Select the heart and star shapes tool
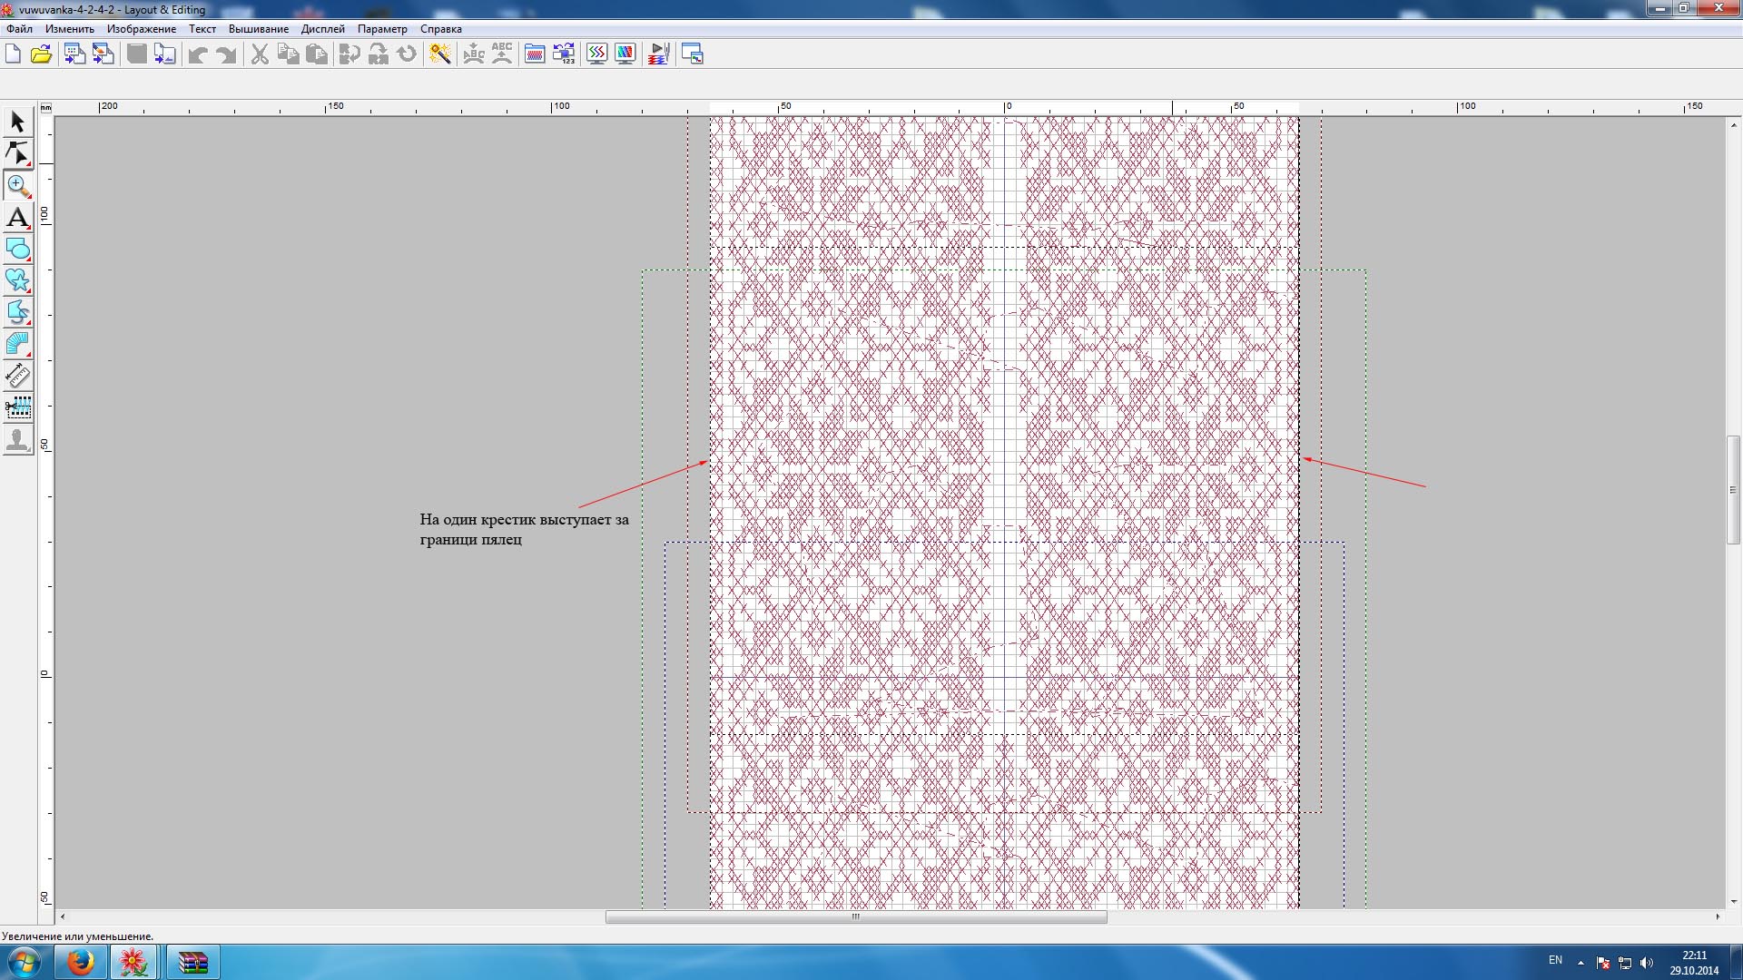This screenshot has height=980, width=1743. (x=17, y=280)
